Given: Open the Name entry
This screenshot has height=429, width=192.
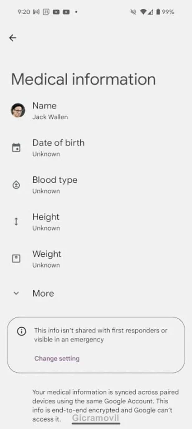Looking at the screenshot, I should pos(96,111).
